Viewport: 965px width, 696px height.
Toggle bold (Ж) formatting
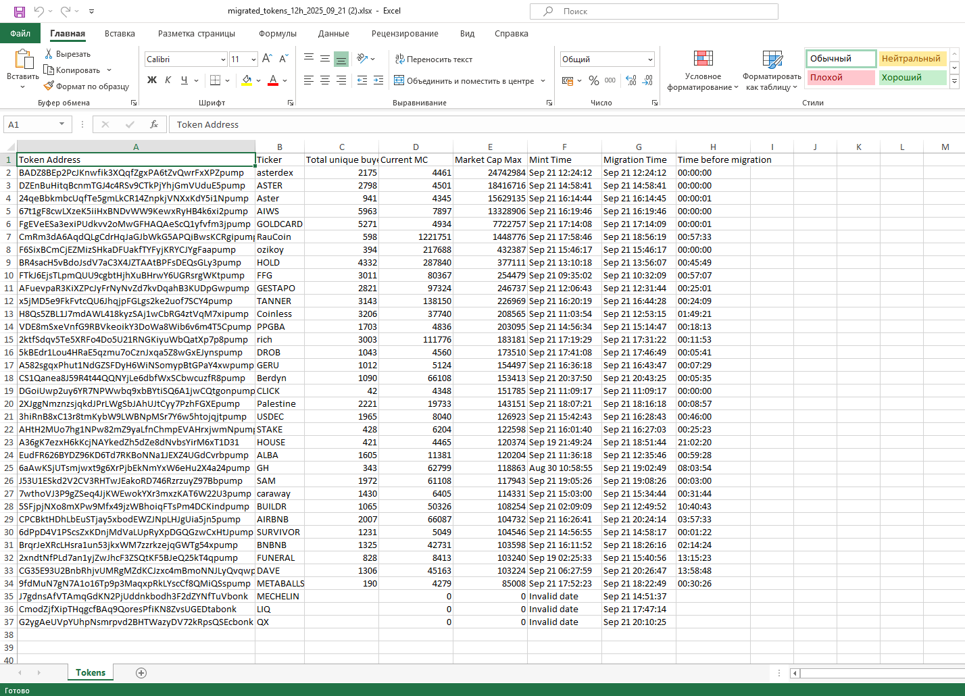tap(152, 80)
